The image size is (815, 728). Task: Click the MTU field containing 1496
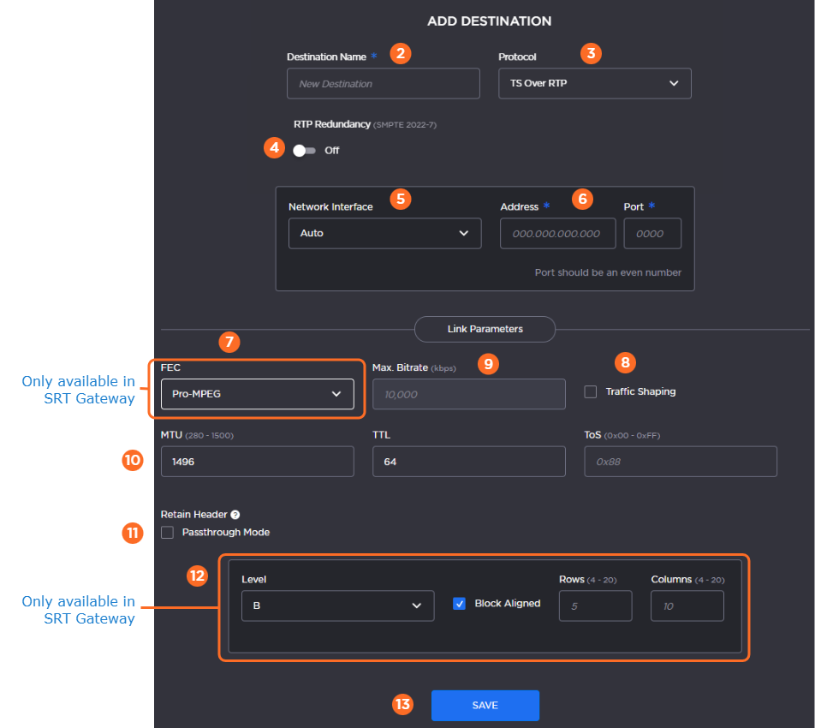[x=257, y=462]
